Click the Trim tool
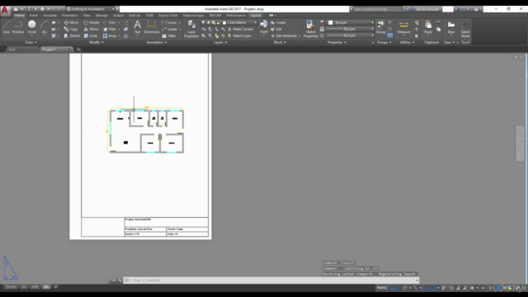Screen dimensions: 528x297 point(110,22)
